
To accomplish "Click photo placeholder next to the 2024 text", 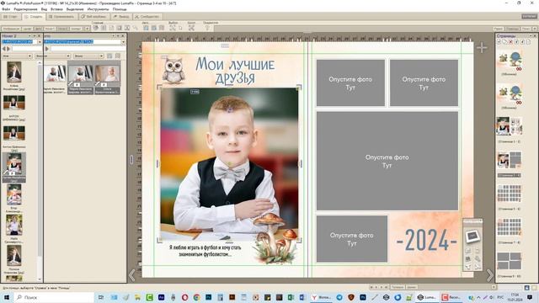I will point(352,239).
